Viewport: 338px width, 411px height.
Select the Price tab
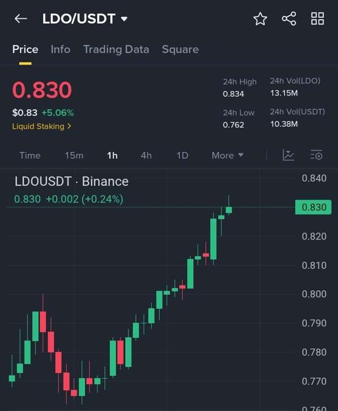click(x=25, y=49)
